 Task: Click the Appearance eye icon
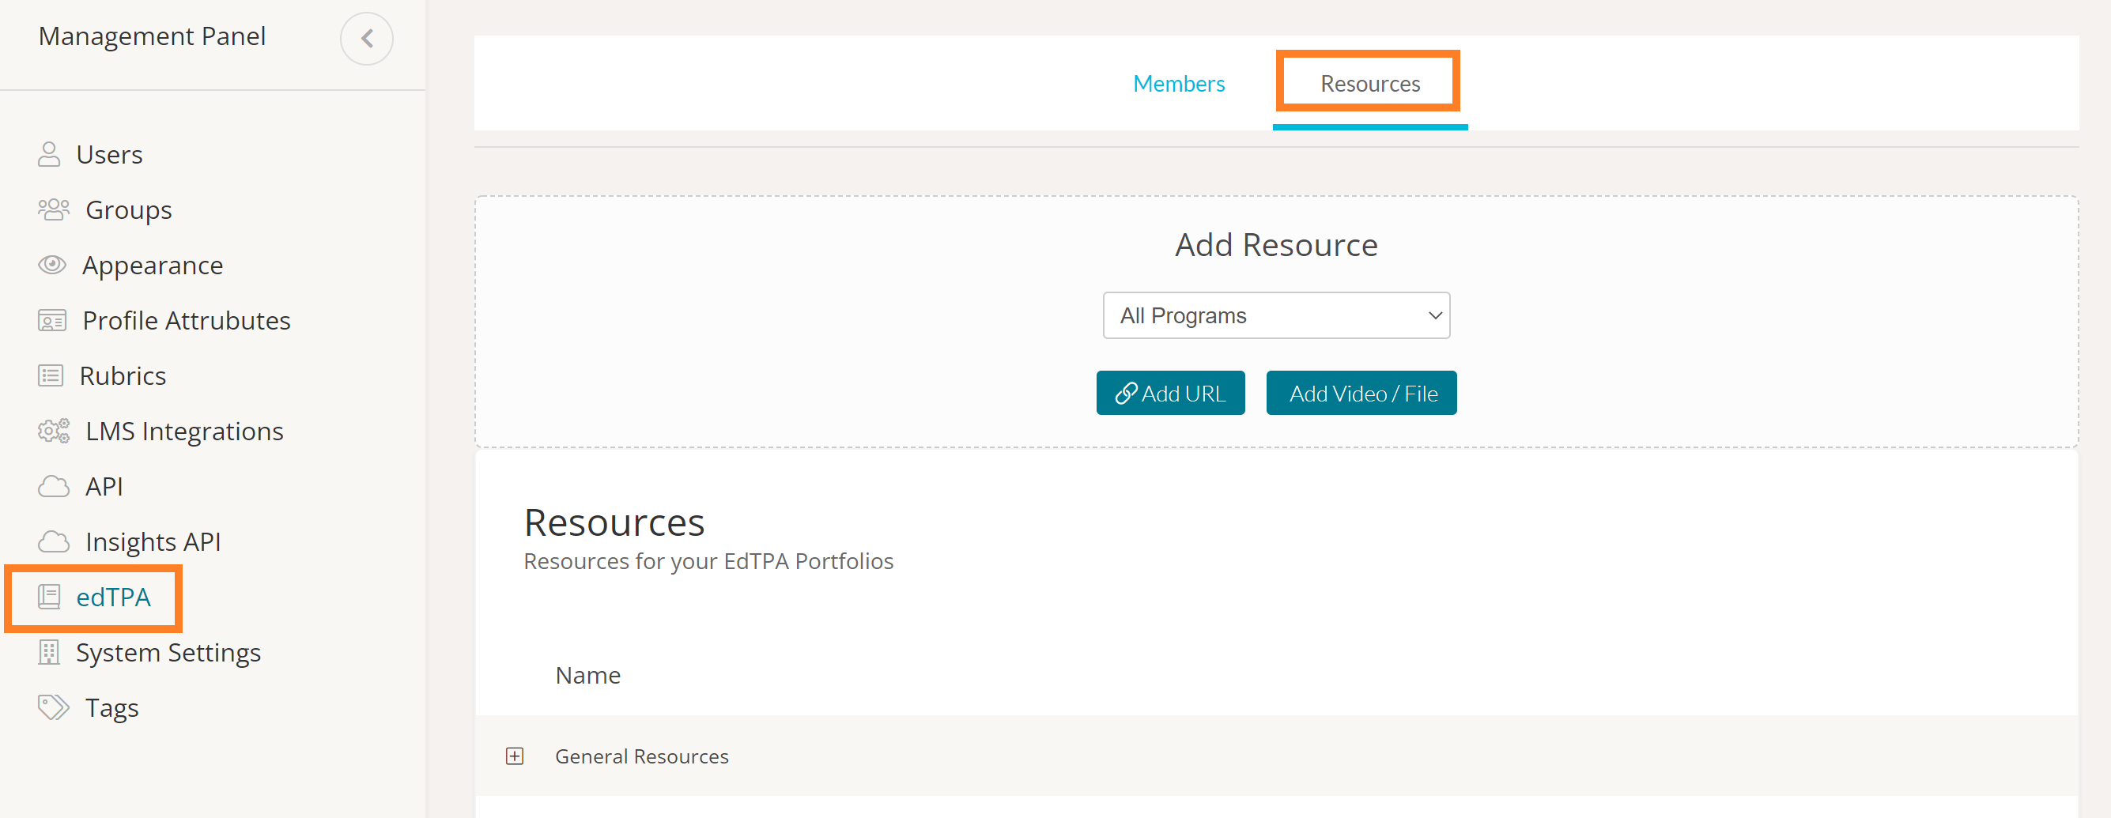tap(51, 265)
